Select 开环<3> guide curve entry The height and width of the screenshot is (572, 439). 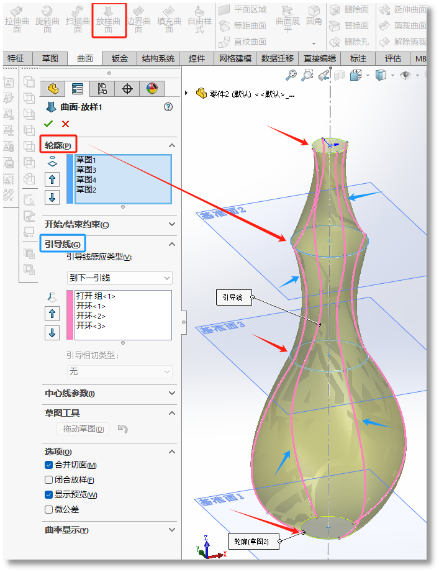[x=123, y=325]
